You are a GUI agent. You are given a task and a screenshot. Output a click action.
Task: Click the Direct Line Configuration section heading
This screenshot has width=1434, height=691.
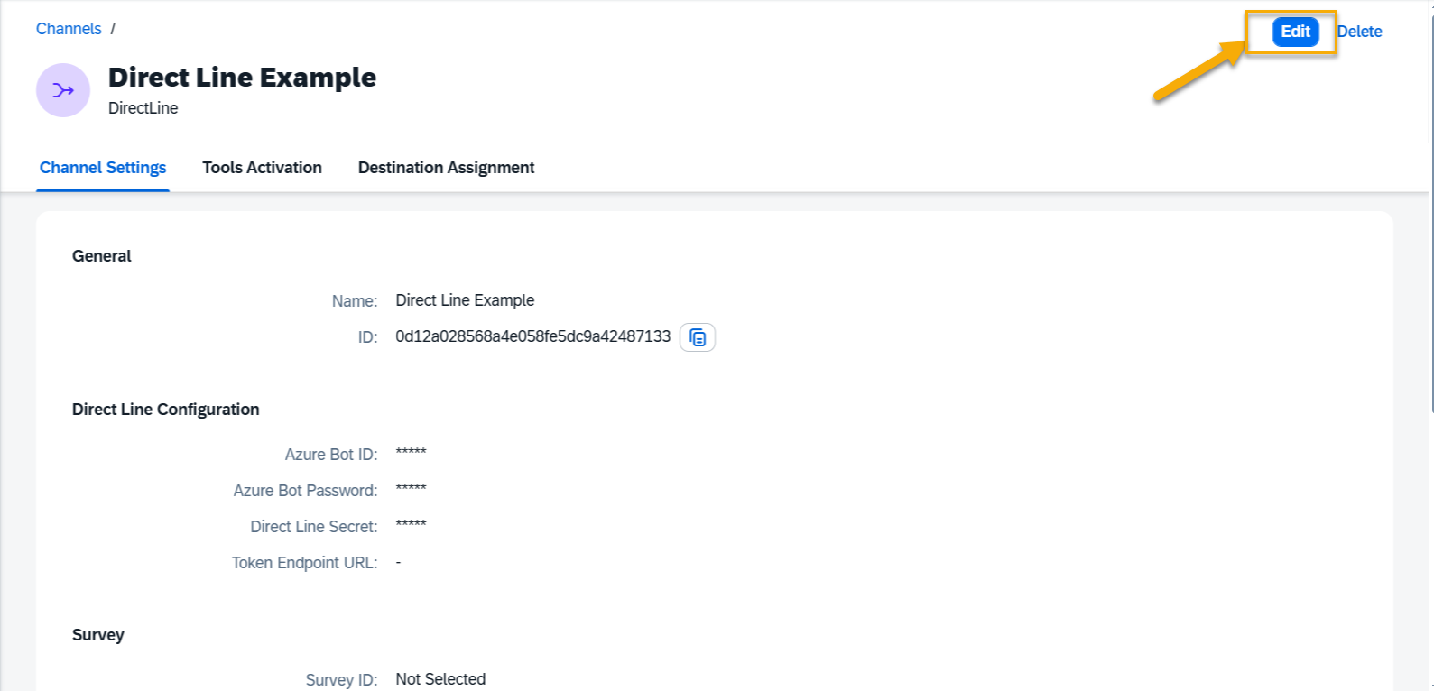tap(165, 410)
